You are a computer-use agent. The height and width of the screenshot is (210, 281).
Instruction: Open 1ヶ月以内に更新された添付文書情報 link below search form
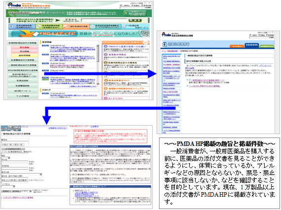click(18, 198)
